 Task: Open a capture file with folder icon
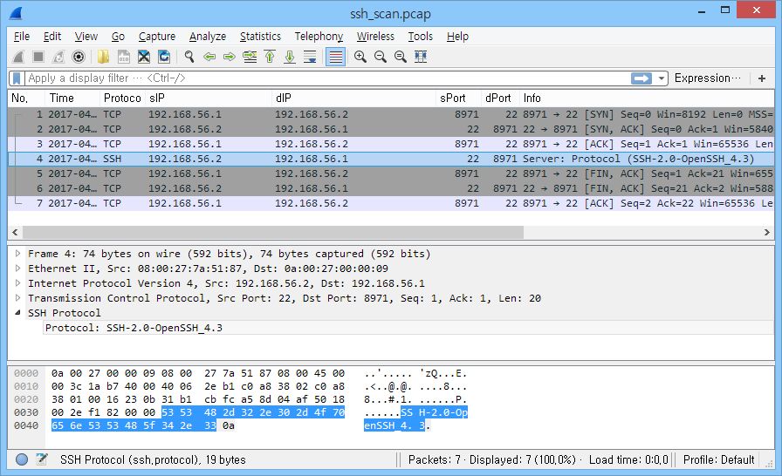coord(103,57)
